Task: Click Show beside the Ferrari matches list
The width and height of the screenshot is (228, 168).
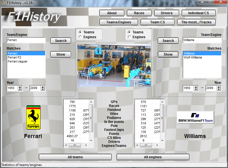Action: 61,54
